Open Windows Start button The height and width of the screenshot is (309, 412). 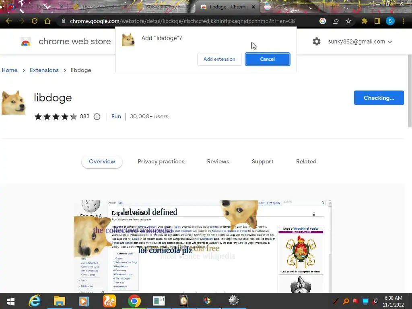[10, 301]
